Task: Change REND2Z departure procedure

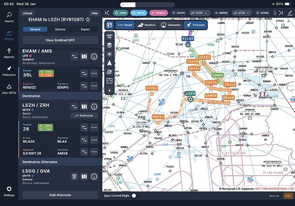Action: click(84, 86)
